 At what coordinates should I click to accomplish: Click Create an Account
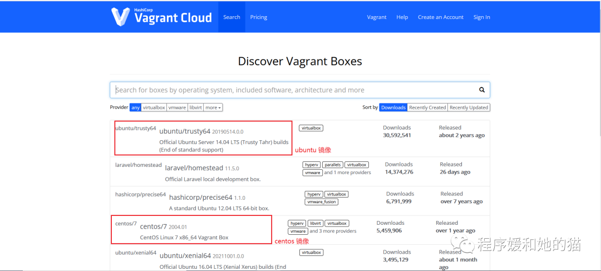pyautogui.click(x=441, y=17)
